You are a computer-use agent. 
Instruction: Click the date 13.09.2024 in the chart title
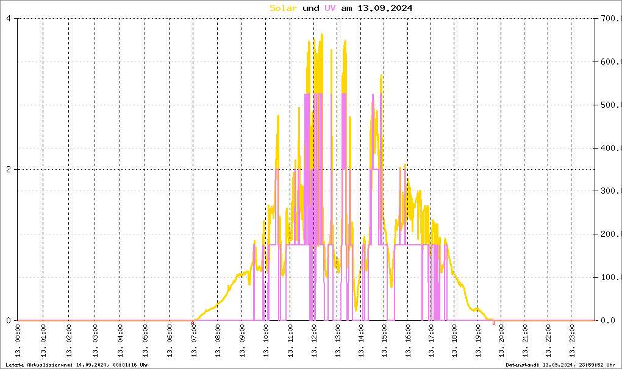pyautogui.click(x=385, y=8)
